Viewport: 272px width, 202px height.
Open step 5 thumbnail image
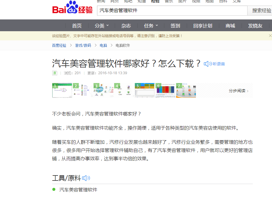point(145,90)
